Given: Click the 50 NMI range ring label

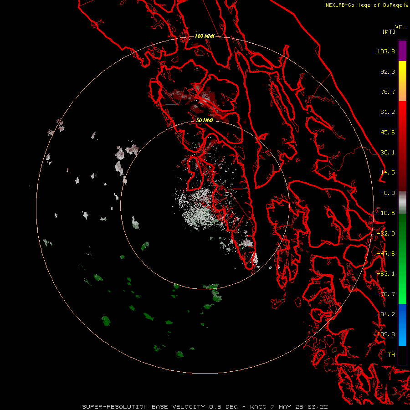Looking at the screenshot, I should coord(205,120).
